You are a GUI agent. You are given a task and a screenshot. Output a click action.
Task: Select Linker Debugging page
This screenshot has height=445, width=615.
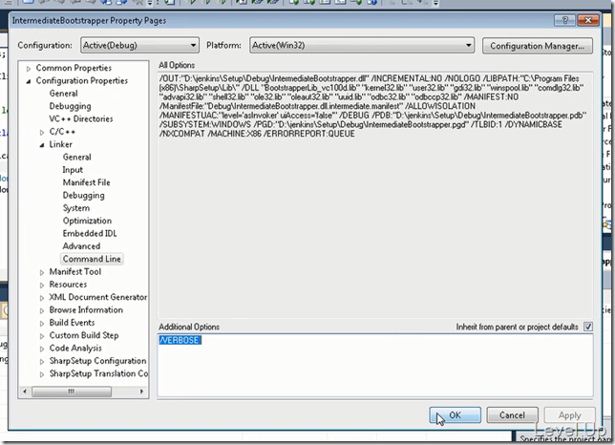coord(83,195)
